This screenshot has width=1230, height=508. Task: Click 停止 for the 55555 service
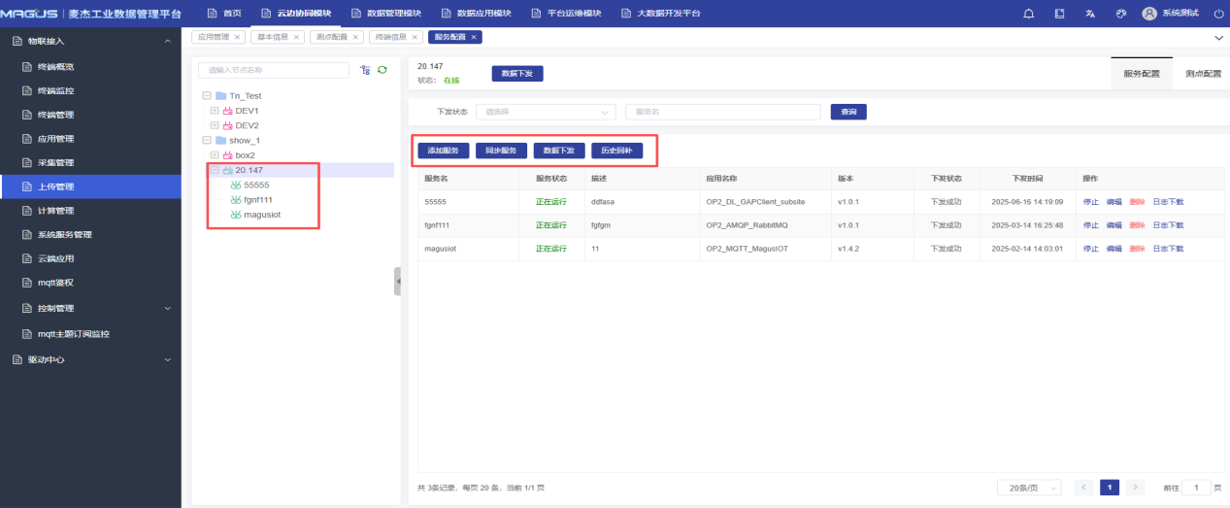pos(1090,202)
